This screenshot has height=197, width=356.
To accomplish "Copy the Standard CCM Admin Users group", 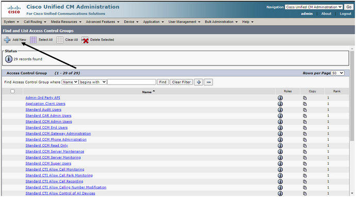I will pyautogui.click(x=305, y=122).
